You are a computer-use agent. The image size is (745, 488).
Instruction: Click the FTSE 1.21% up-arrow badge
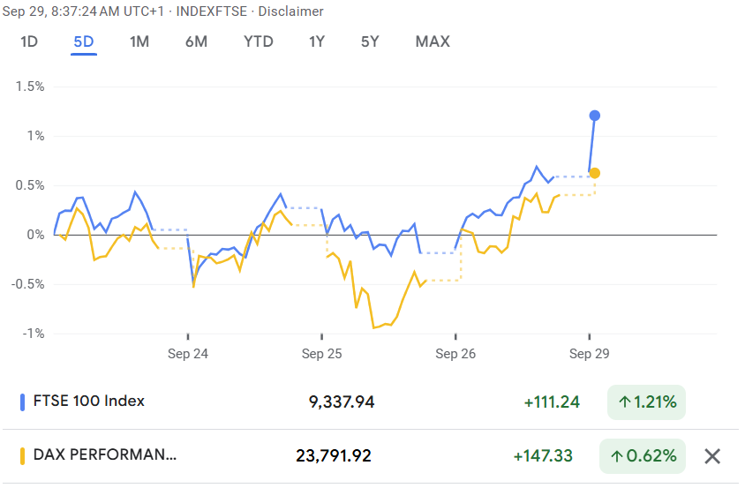coord(646,402)
